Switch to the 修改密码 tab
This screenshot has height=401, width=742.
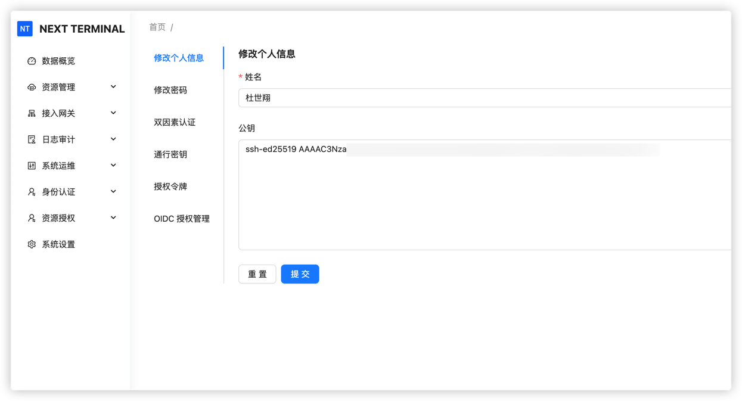click(170, 90)
